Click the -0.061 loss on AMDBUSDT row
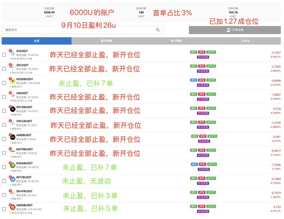This screenshot has height=219, width=284. (x=277, y=137)
